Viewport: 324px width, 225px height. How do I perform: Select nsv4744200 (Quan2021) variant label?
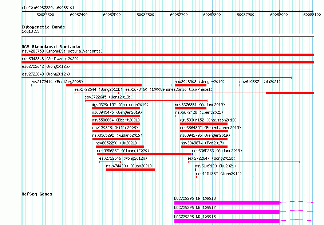[x=129, y=166]
